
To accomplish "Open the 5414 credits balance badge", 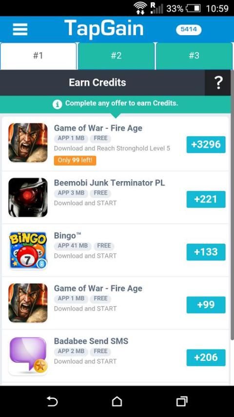I will pyautogui.click(x=189, y=30).
